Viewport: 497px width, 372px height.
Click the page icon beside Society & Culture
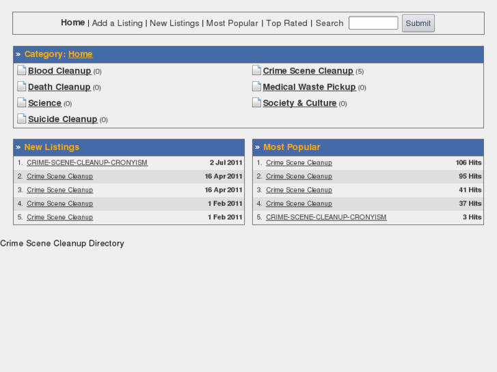(x=256, y=102)
